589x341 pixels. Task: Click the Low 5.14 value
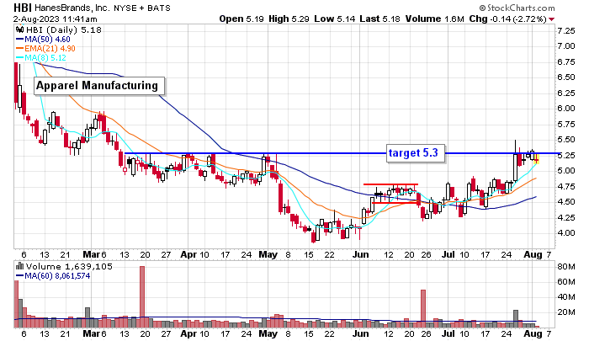(x=334, y=19)
